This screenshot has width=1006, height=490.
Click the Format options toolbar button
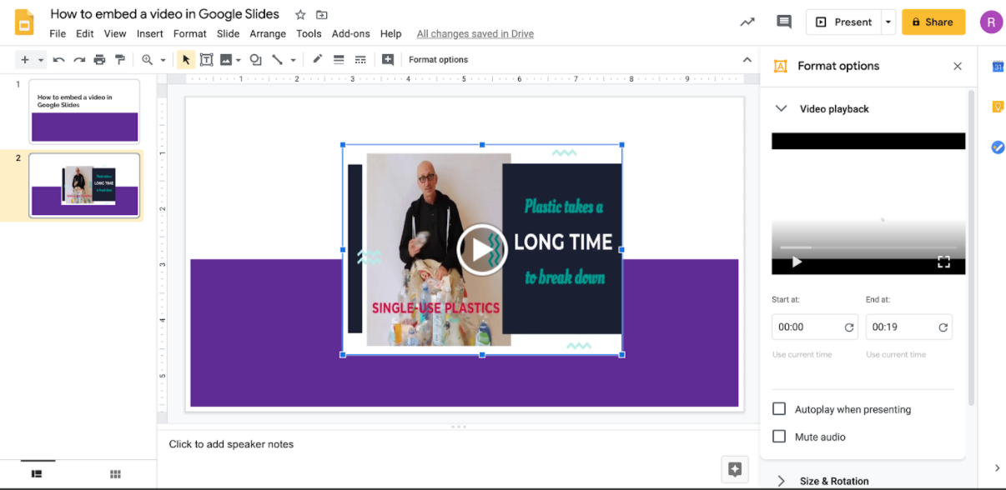pos(438,60)
